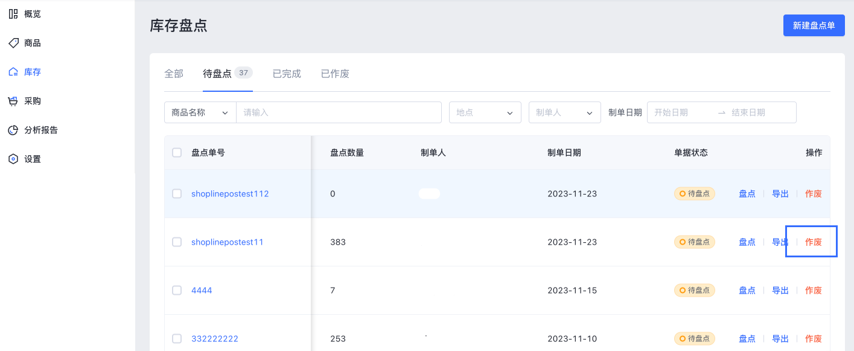Open the 地点 location dropdown
Image resolution: width=854 pixels, height=351 pixels.
tap(485, 112)
